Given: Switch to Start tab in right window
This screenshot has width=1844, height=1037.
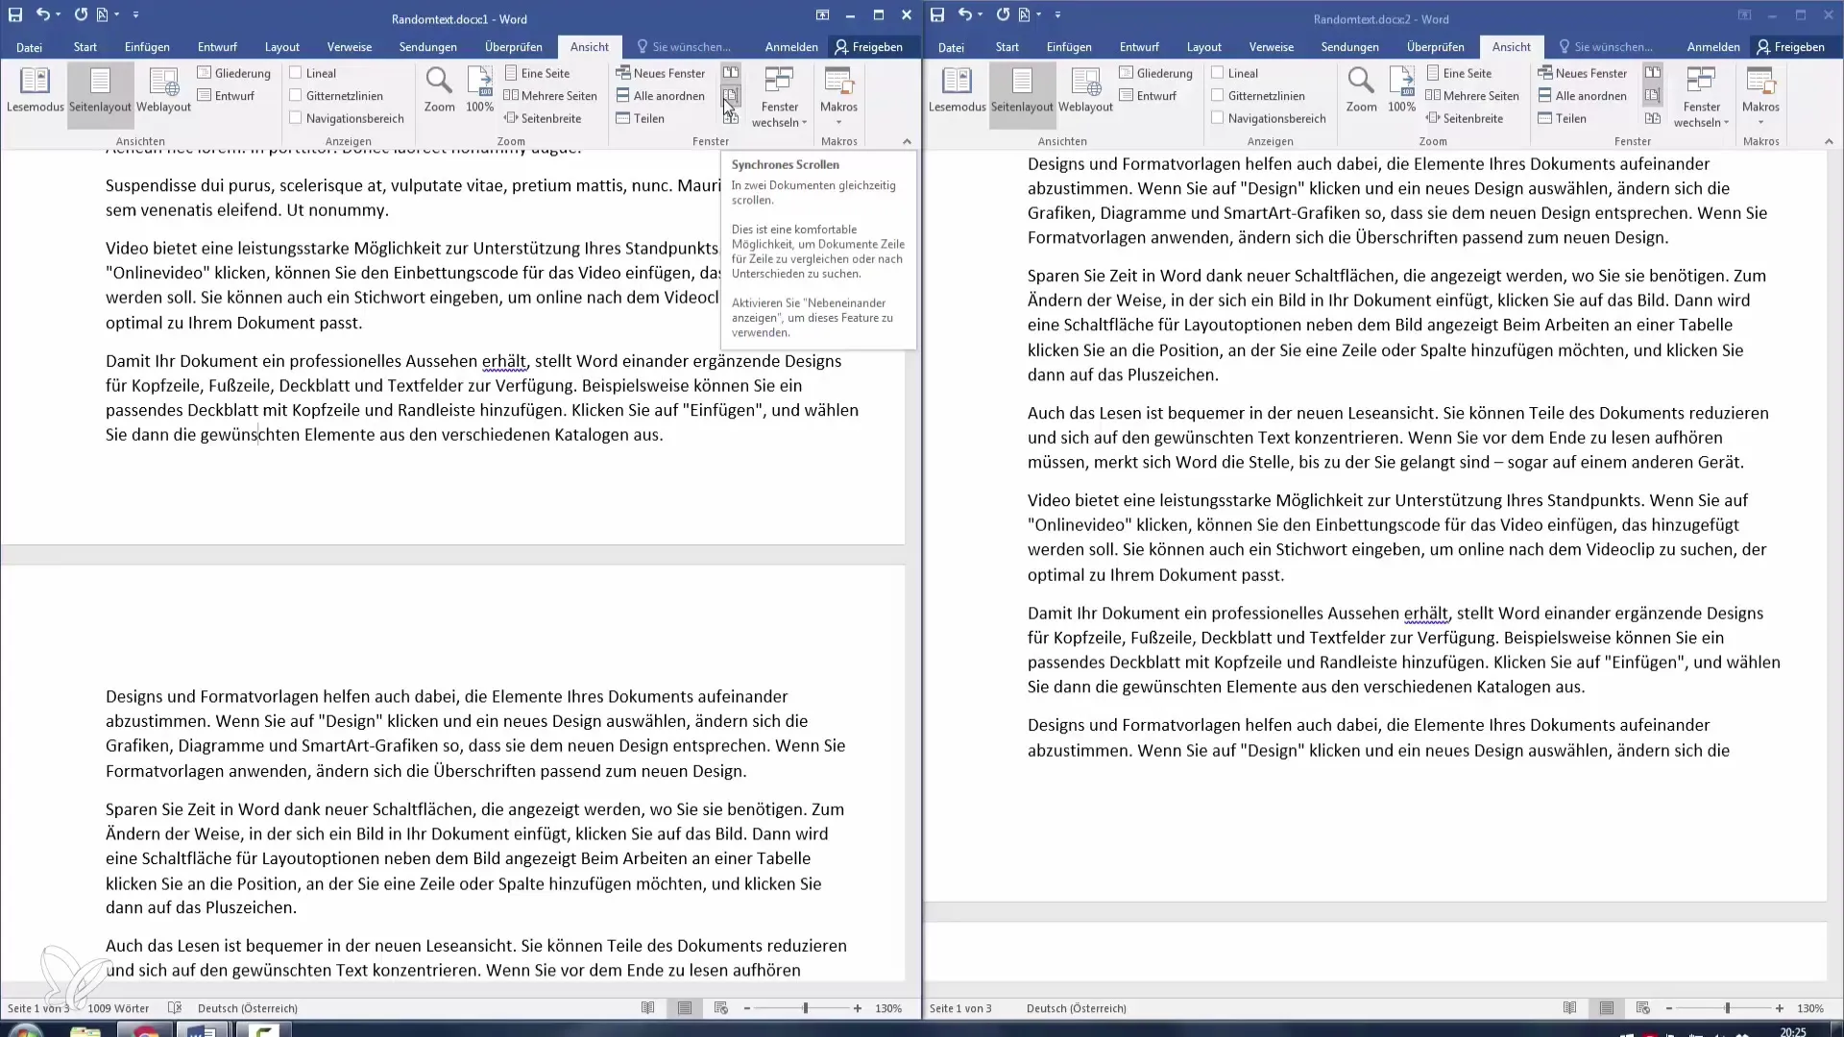Looking at the screenshot, I should coord(1007,47).
